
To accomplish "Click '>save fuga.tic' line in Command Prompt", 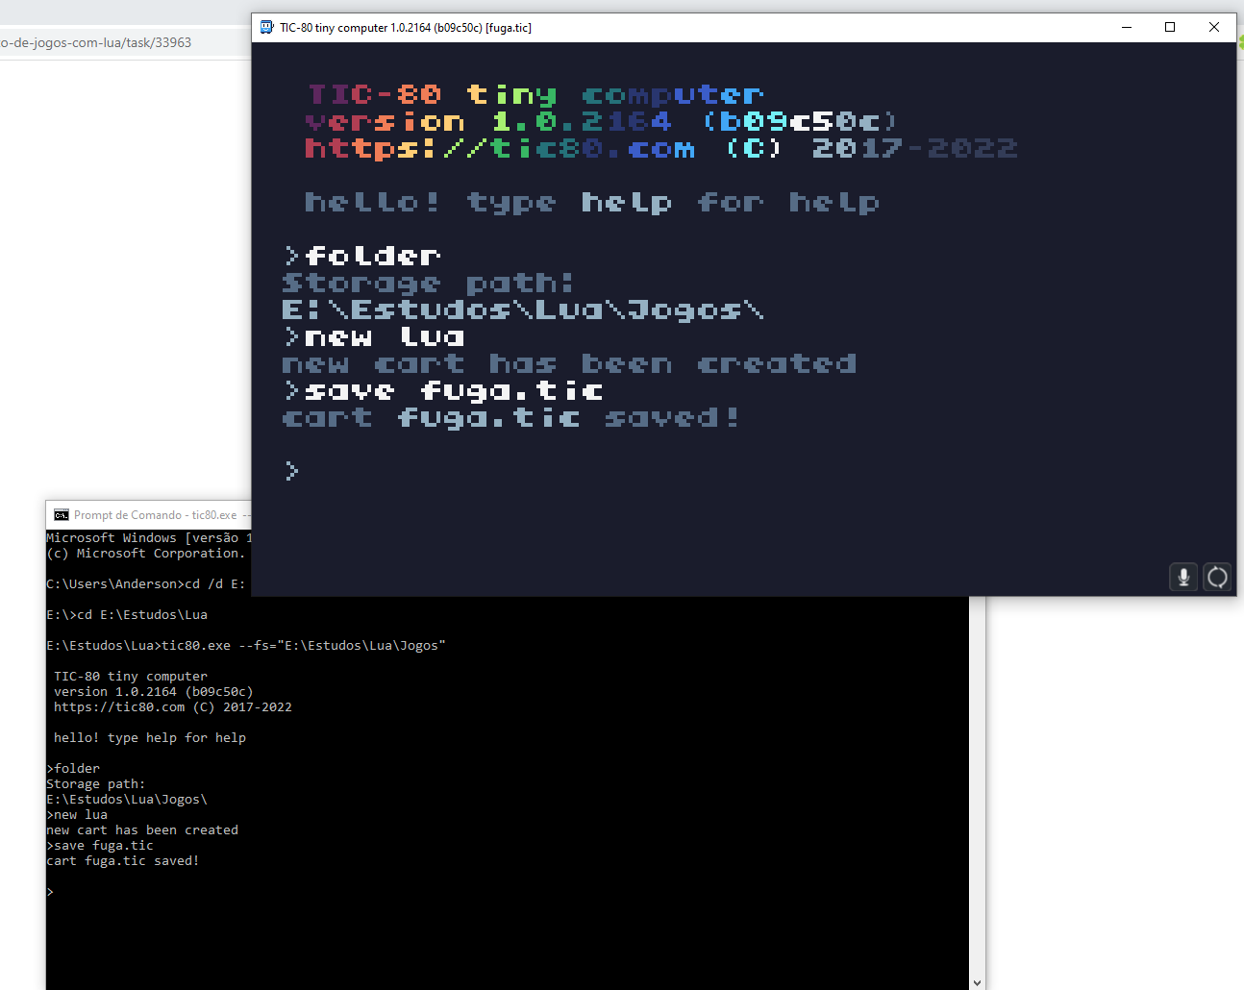I will [x=100, y=846].
